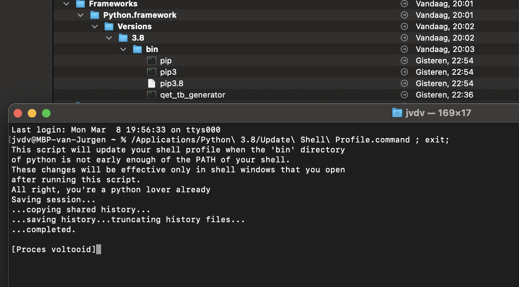Screen dimensions: 519x287
Task: Click the qet_tb_generator executable icon
Action: [152, 95]
